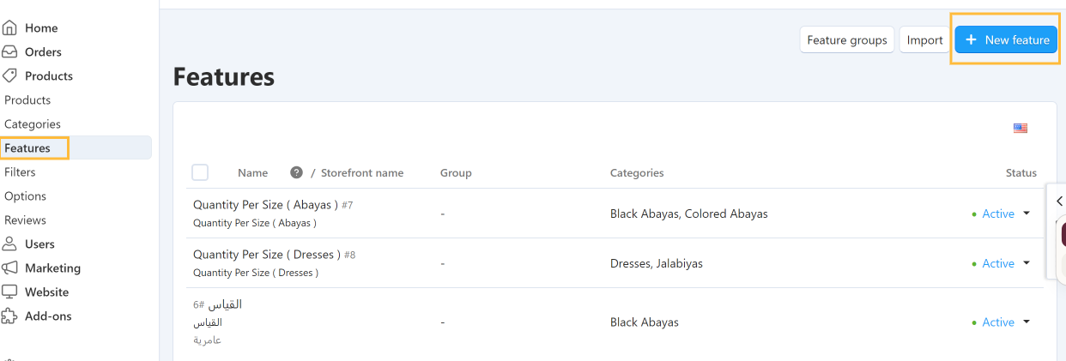Screen dimensions: 1066x361
Task: Click the question mark help icon next to Name
Action: 296,172
